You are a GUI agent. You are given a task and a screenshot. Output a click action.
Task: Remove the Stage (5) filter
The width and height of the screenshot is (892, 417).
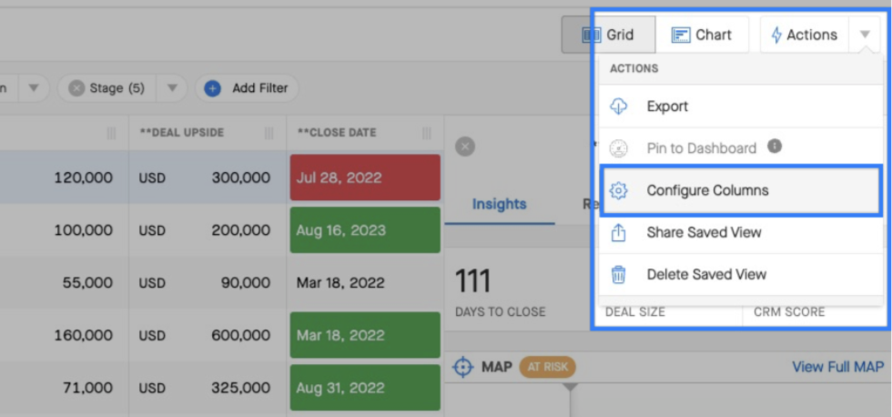[76, 88]
